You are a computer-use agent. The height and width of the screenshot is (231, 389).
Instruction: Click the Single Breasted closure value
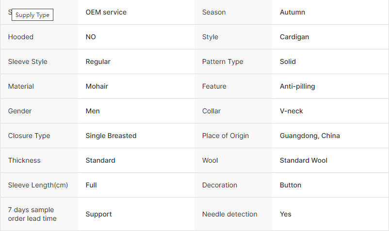pos(111,136)
